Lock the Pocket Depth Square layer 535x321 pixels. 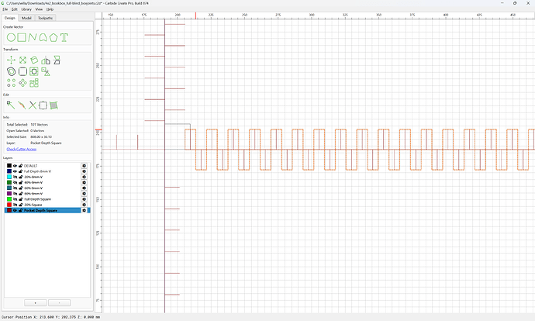(x=20, y=210)
